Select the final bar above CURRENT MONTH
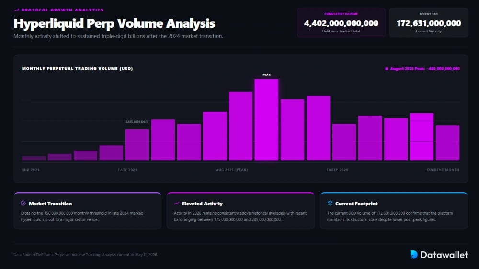The image size is (479, 269). click(447, 142)
